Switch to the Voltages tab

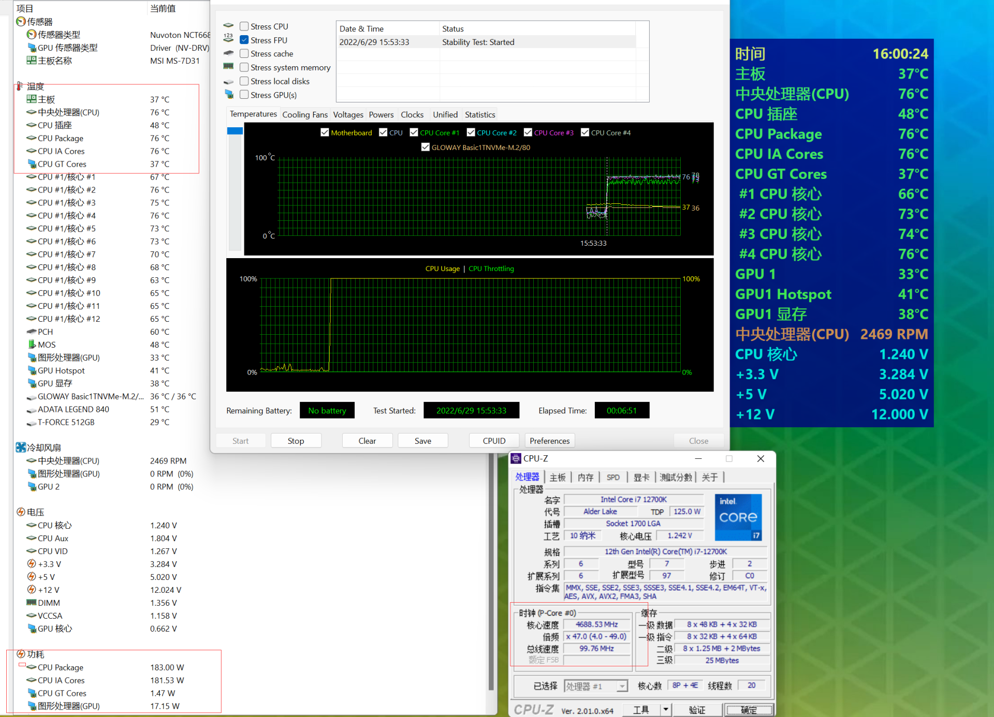[x=348, y=115]
